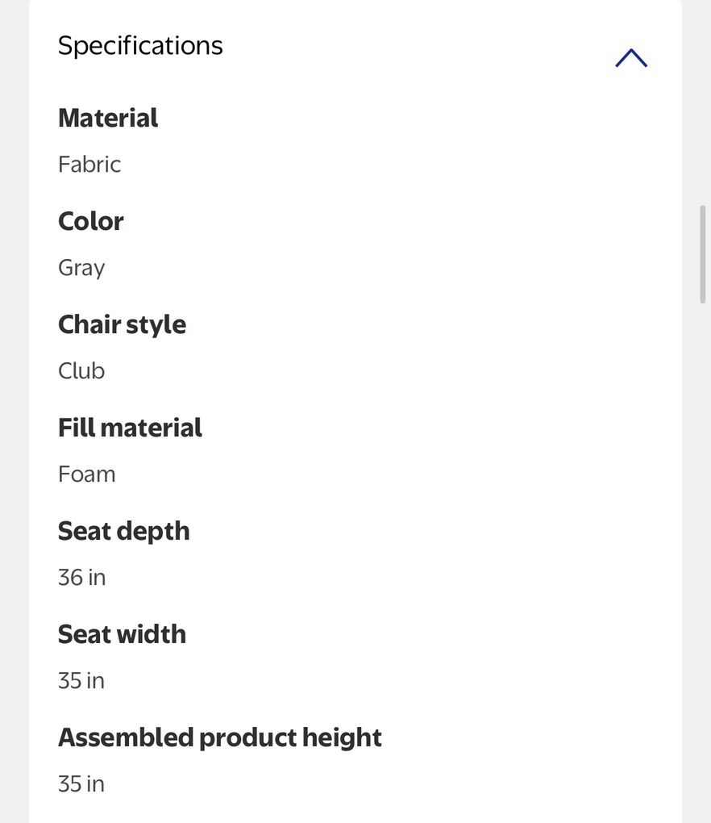Click the Foam fill value

86,474
